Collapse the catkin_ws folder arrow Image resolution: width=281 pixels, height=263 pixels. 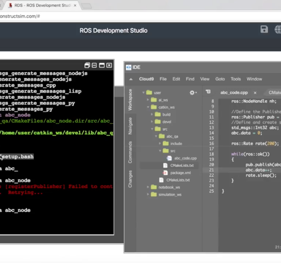point(148,107)
